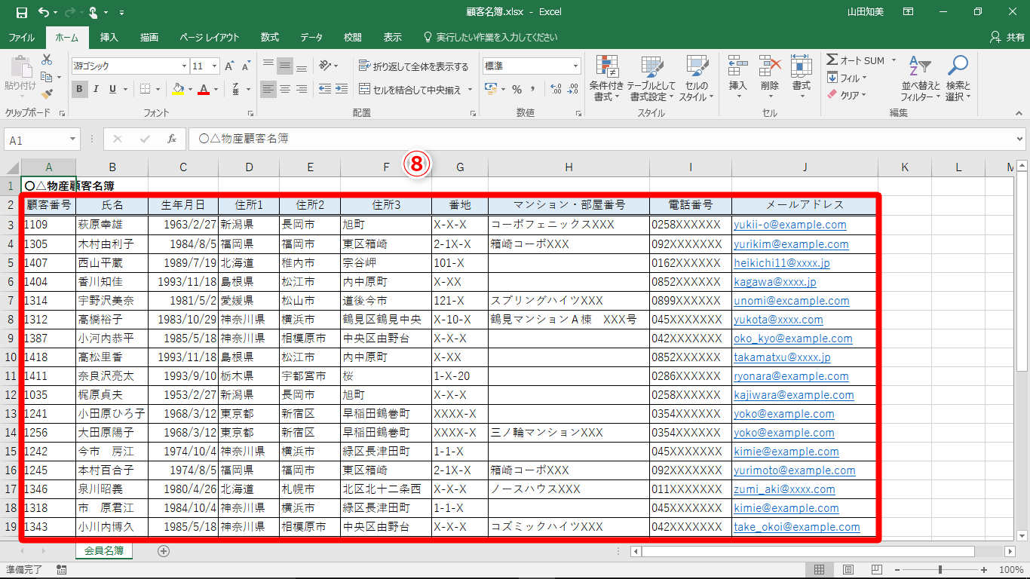Click the align right icon
This screenshot has height=579, width=1030.
point(302,89)
